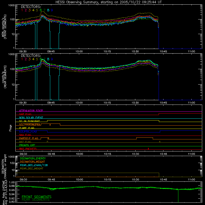Select orange detector number 3 in front segments legend
This screenshot has height=205, width=205.
(x=29, y=10)
